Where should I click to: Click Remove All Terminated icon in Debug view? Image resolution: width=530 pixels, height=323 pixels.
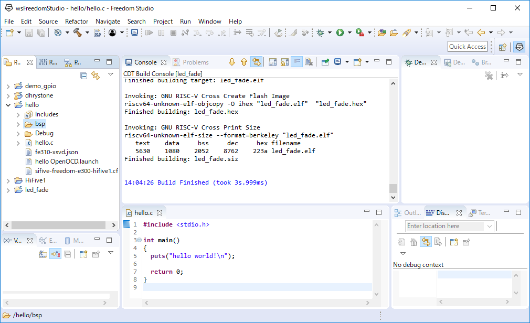point(489,76)
